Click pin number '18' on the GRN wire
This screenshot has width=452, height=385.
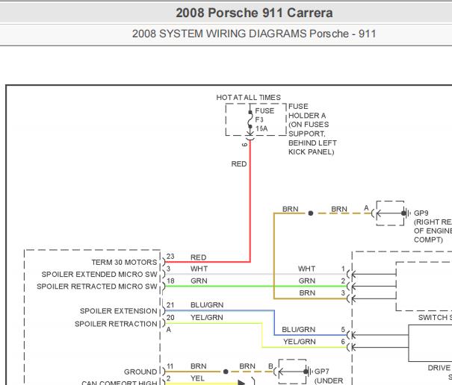[x=170, y=281]
